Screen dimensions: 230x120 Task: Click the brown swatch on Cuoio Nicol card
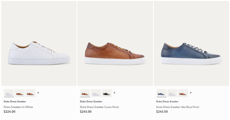[85, 93]
